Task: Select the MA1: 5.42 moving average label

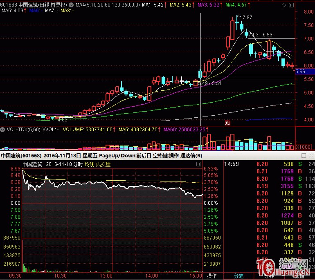Action: [x=154, y=5]
